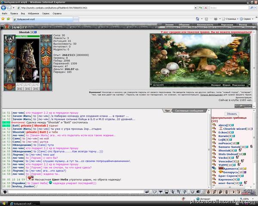Click the print icon in IE toolbar
Screen dimensions: 258x206
point(215,19)
